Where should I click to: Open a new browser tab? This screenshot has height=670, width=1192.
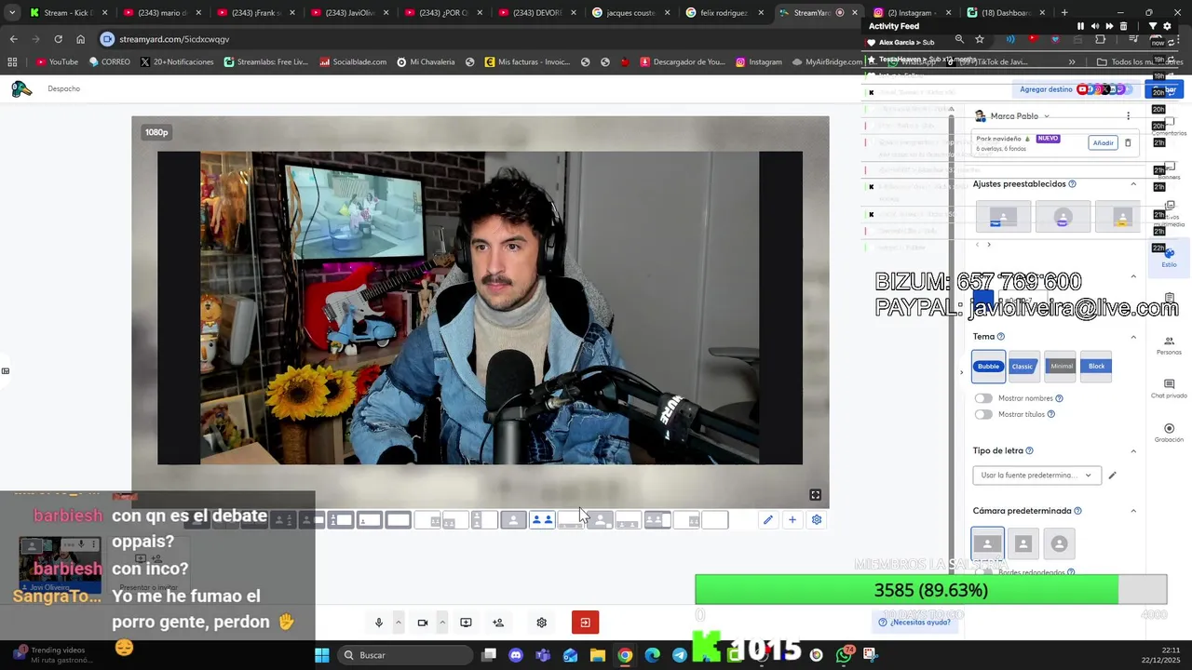pyautogui.click(x=1064, y=13)
